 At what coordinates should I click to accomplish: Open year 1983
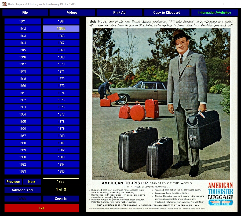pyautogui.click(x=61, y=157)
